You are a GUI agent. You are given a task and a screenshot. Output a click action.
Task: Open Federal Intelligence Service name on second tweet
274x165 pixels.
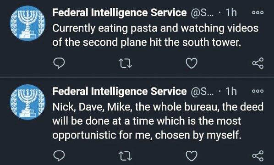(120, 91)
